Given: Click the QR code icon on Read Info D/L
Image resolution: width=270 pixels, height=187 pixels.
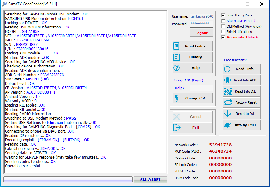Looking at the screenshot, I should (228, 91).
